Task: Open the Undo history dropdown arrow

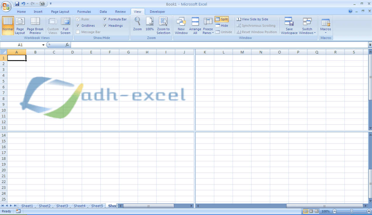Action: pos(27,4)
